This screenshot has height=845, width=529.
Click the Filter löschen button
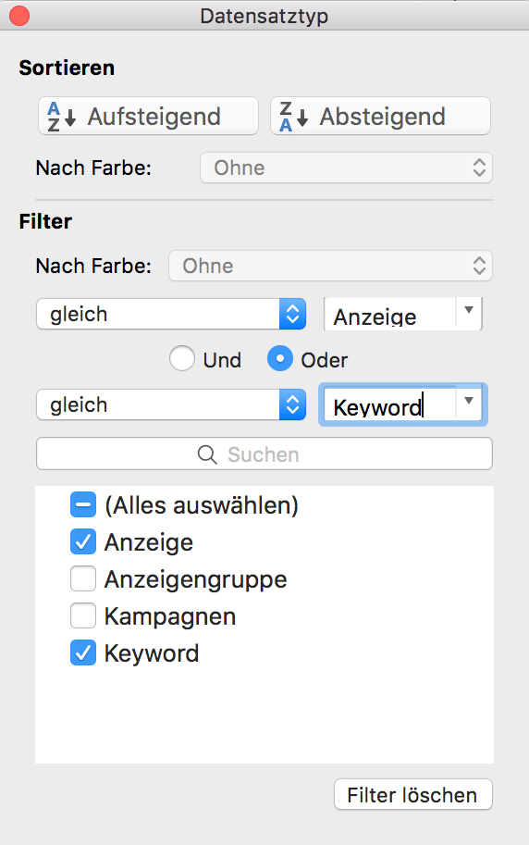413,794
